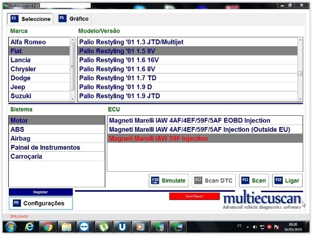Launch Google Chrome from the taskbar
The image size is (312, 235).
tap(48, 226)
